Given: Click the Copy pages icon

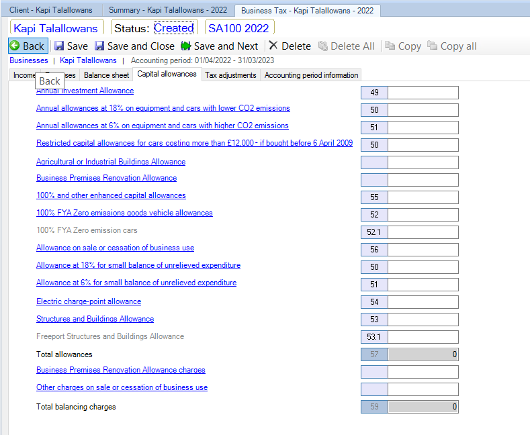Looking at the screenshot, I should [390, 46].
